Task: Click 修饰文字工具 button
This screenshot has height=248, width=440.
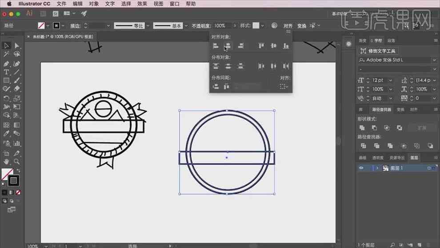Action: click(x=378, y=51)
